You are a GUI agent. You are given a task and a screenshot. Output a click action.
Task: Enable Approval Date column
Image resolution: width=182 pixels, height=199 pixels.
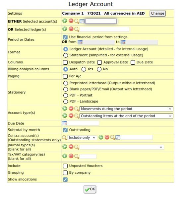(x=99, y=62)
